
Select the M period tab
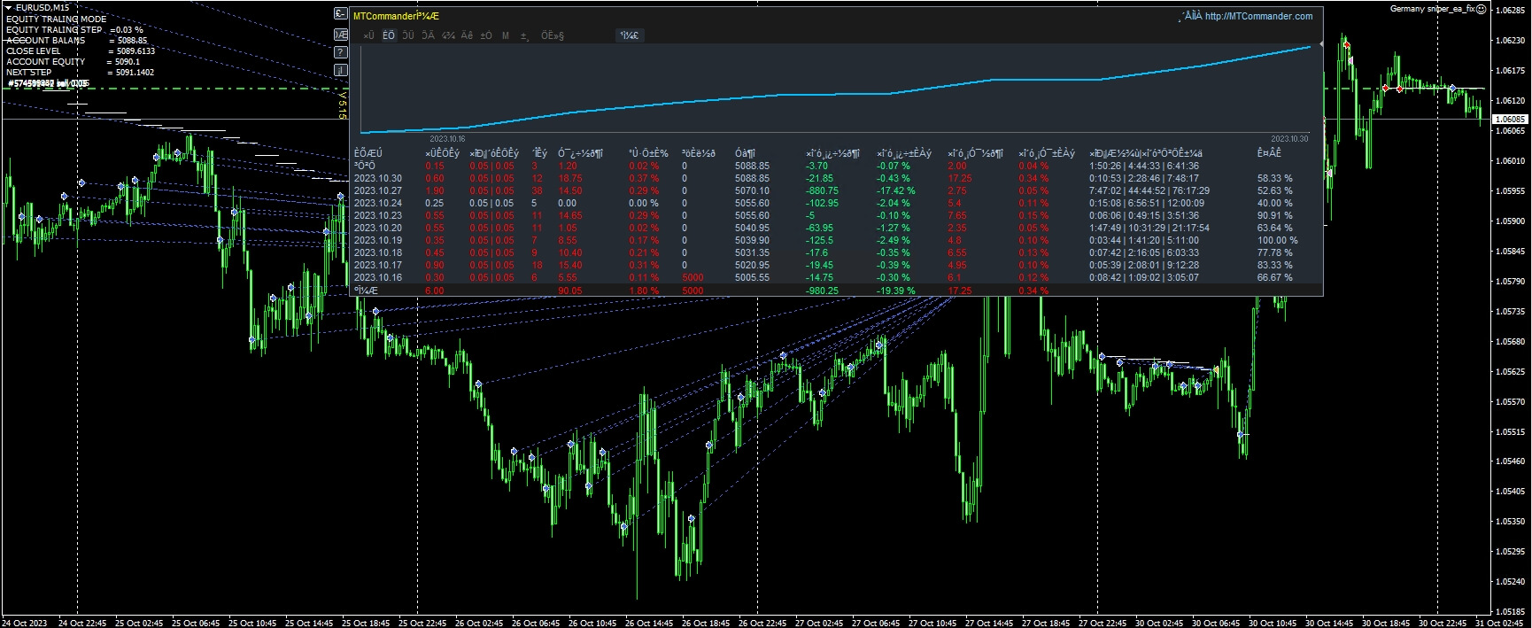[x=506, y=35]
